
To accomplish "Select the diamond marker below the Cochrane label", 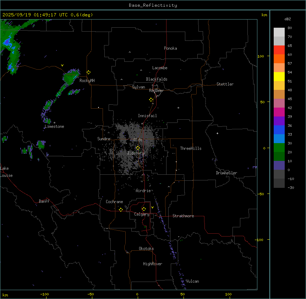I will click(x=121, y=210).
